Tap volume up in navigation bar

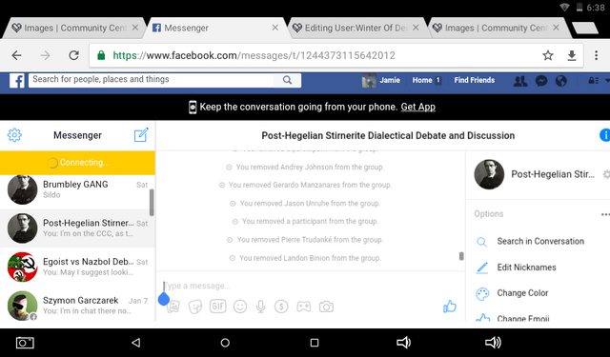493,342
